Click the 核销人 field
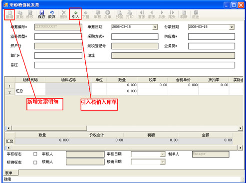Image resolution: width=246 pixels, height=183 pixels. pyautogui.click(x=85, y=162)
